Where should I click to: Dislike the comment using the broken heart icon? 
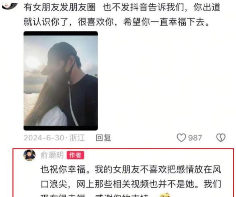point(221,138)
